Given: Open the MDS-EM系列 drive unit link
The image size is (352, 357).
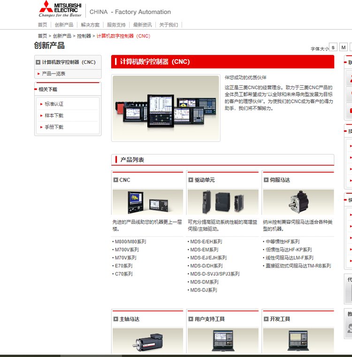Looking at the screenshot, I should 204,250.
